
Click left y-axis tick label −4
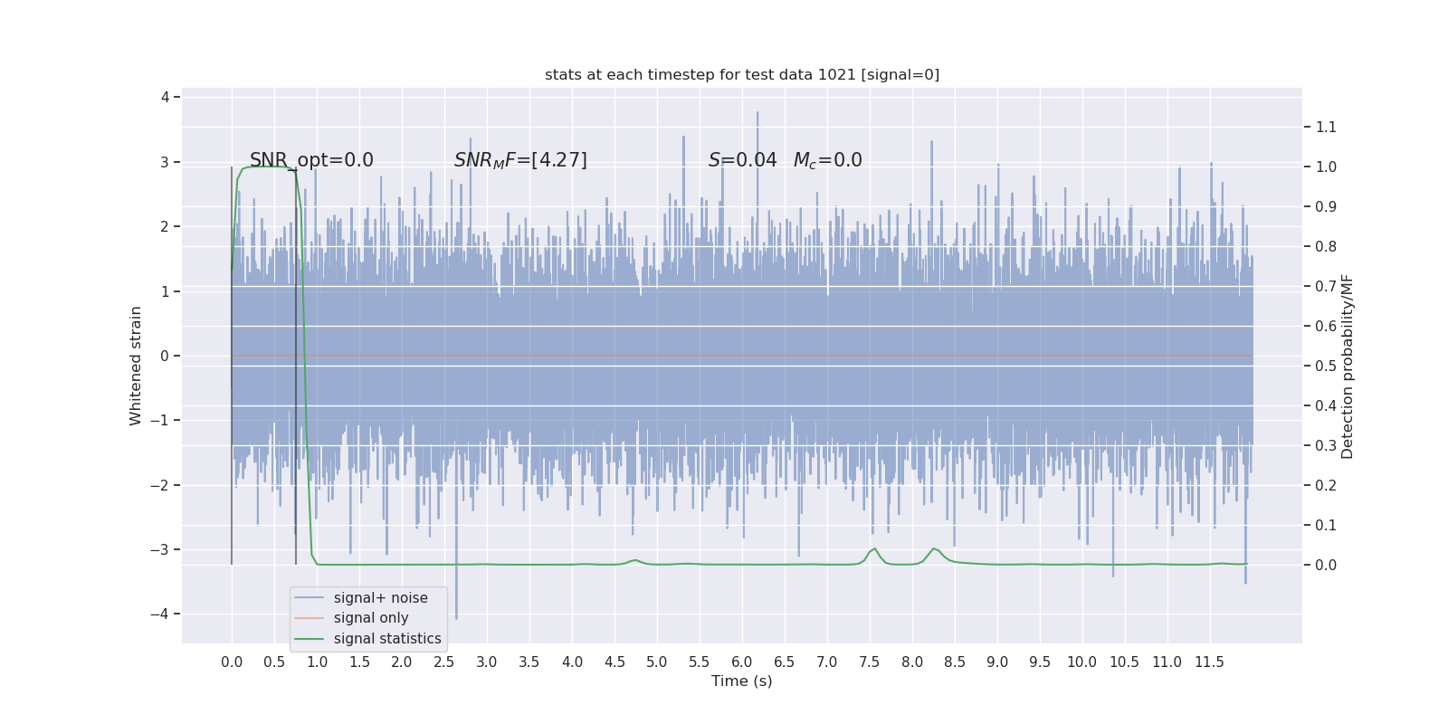point(160,614)
